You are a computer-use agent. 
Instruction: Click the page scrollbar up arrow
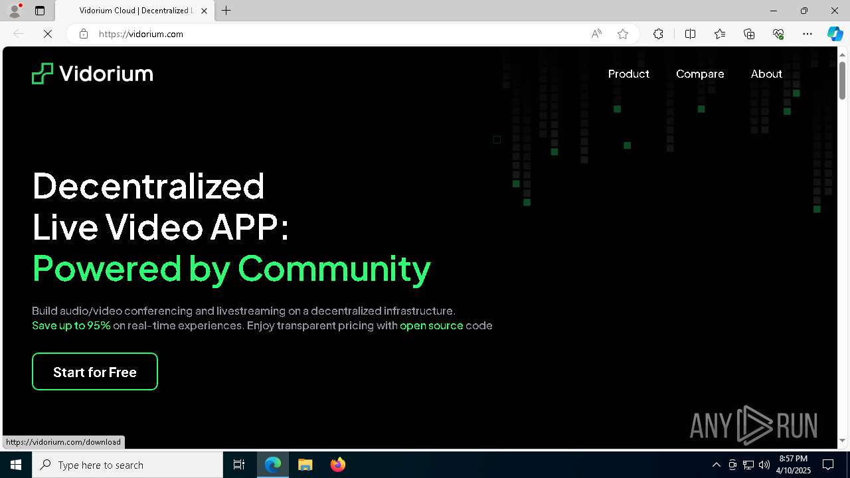coord(843,54)
